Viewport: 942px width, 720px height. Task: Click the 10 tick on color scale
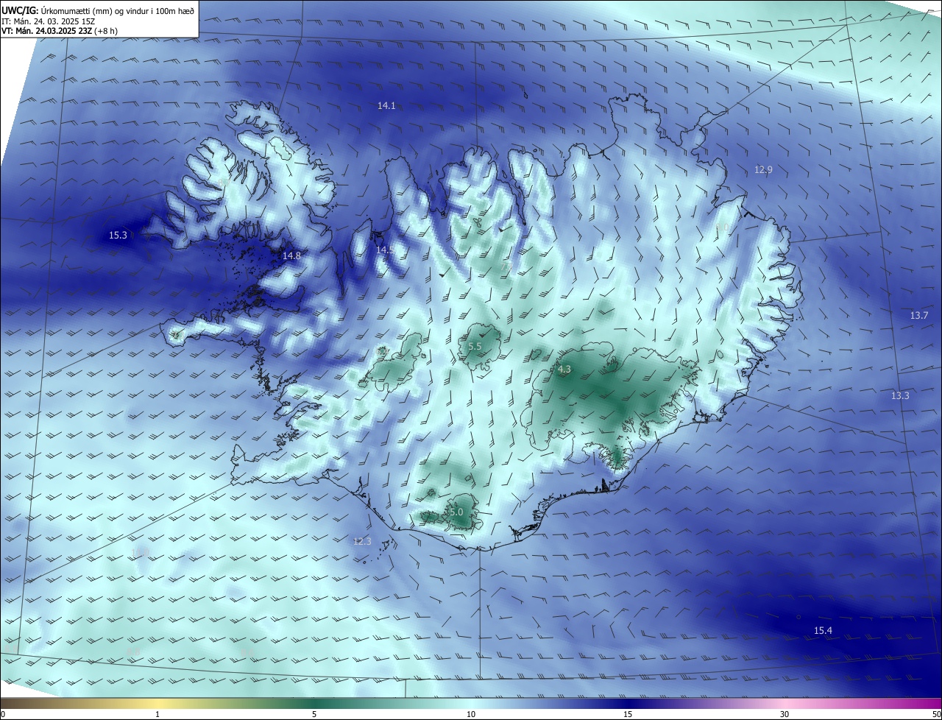pos(471,715)
